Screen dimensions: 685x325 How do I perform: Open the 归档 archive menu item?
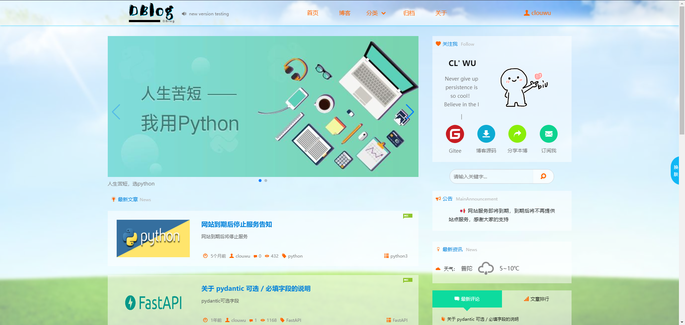(409, 13)
